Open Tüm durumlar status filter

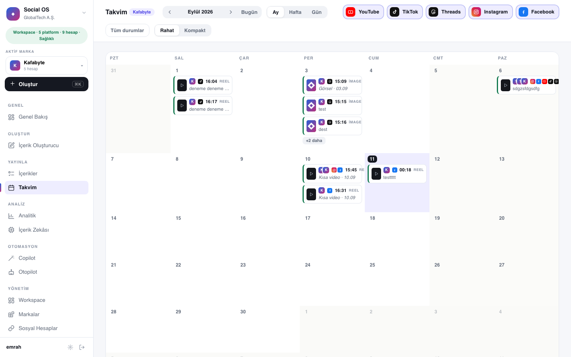pos(127,31)
